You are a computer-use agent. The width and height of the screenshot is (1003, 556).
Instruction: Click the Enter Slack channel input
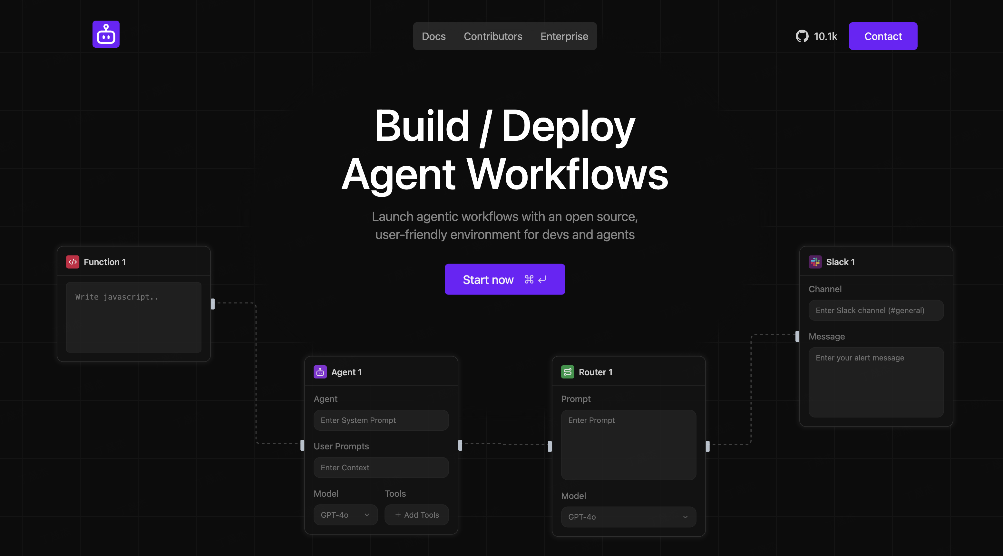click(876, 311)
